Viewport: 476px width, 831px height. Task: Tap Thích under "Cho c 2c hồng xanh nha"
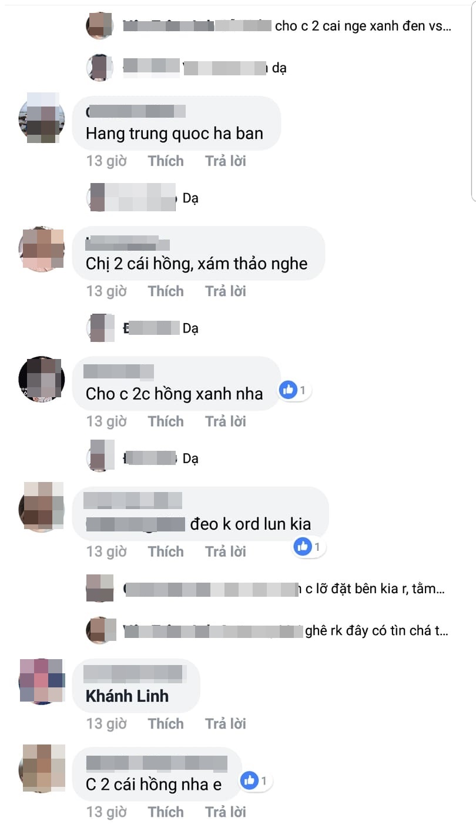point(166,421)
